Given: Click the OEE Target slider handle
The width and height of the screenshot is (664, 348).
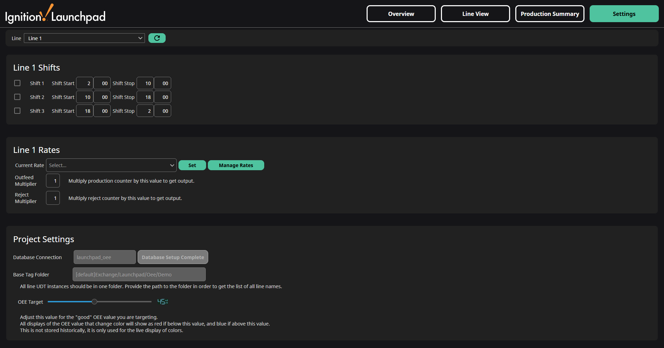Looking at the screenshot, I should [94, 302].
